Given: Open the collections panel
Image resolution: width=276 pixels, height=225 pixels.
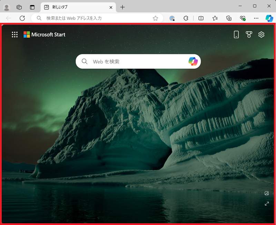Looking at the screenshot, I should pyautogui.click(x=229, y=18).
